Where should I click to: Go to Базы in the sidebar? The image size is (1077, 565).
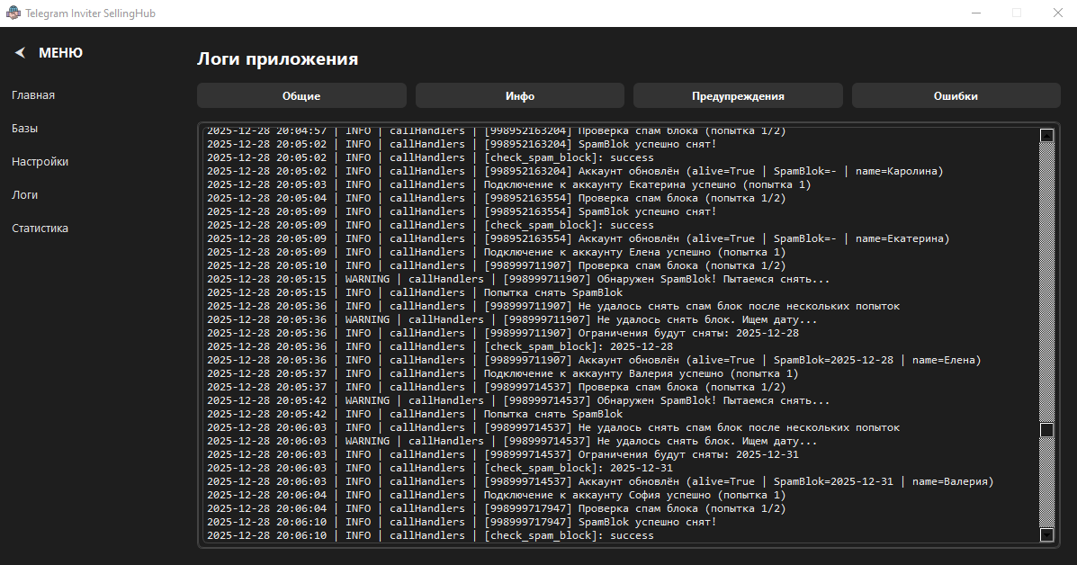click(25, 129)
